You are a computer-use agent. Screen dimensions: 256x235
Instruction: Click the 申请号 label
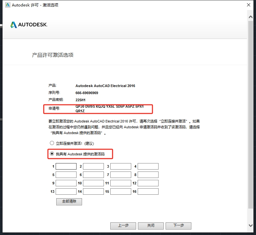(x=54, y=108)
